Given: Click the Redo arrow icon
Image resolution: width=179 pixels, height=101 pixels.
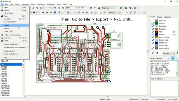Looking at the screenshot, I should [x=50, y=8].
